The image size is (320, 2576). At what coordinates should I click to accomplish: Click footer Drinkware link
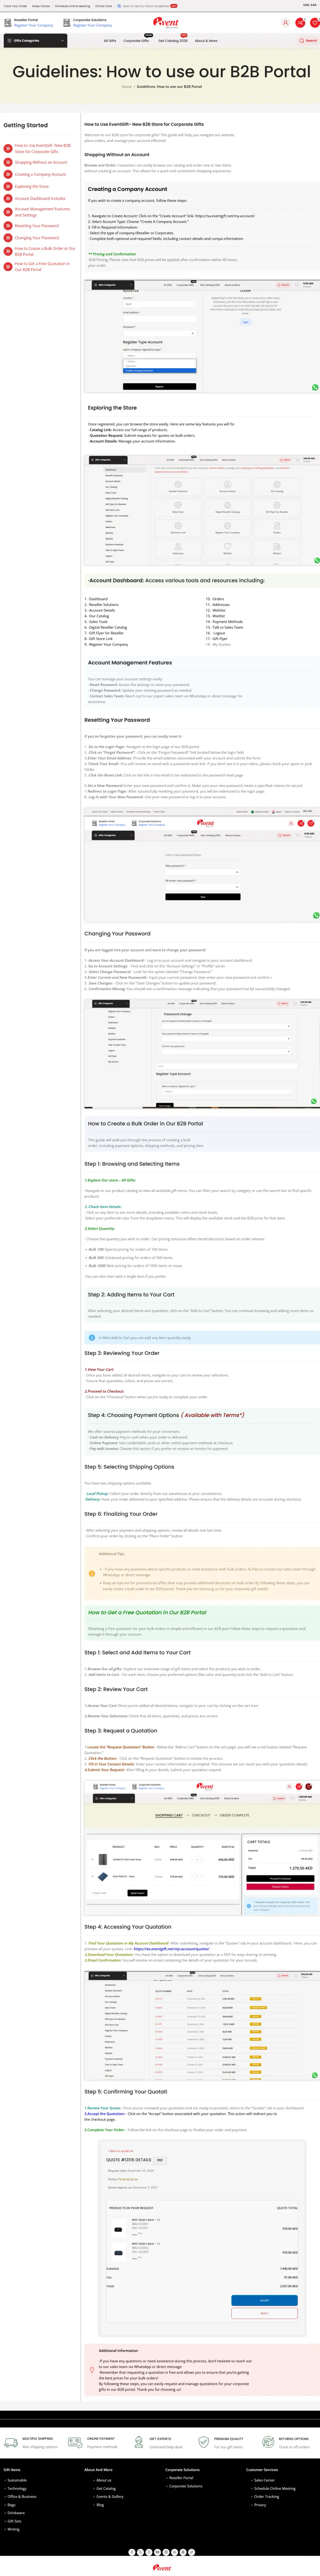16,2513
